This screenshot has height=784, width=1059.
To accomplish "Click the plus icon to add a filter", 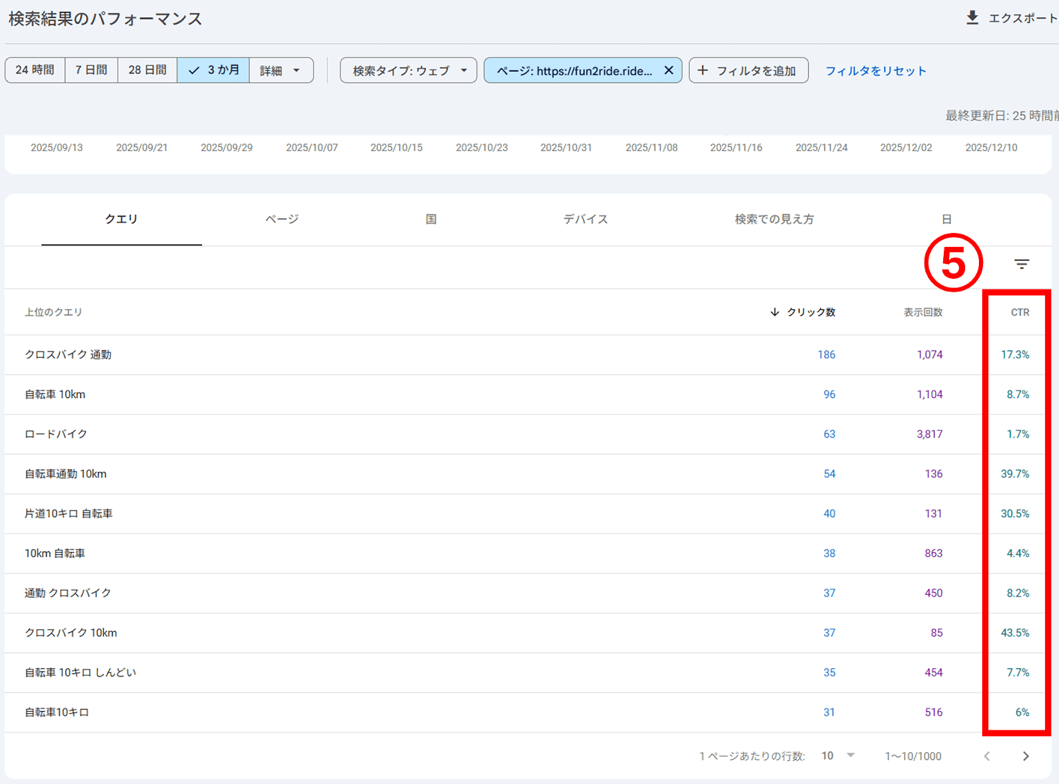I will (x=703, y=70).
